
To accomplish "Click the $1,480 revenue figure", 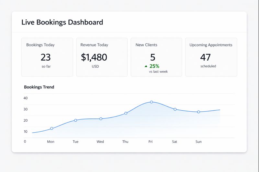I will 94,57.
